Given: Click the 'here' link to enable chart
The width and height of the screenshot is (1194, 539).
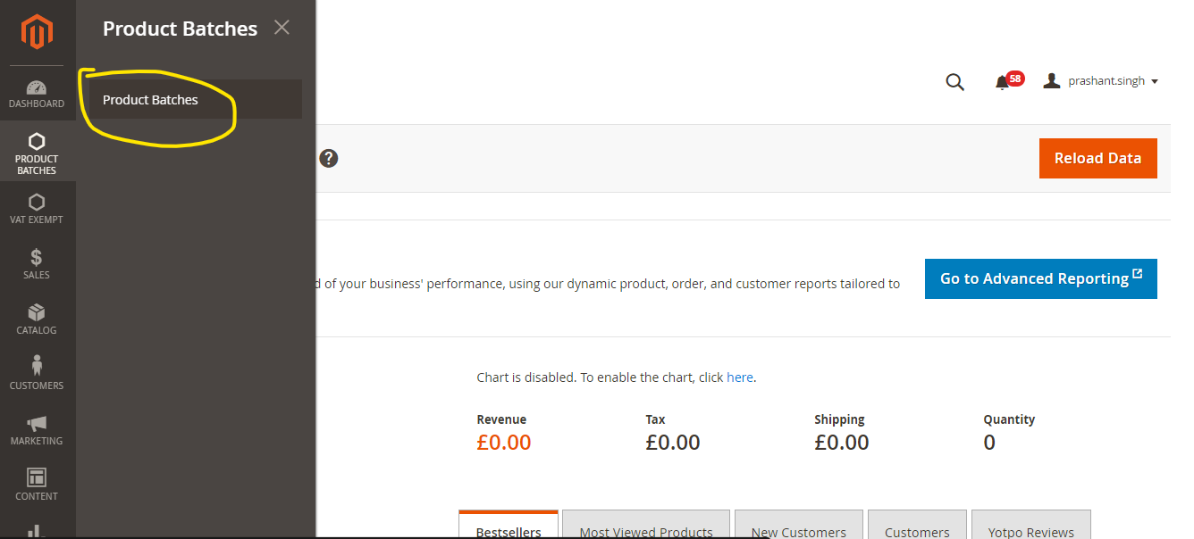Looking at the screenshot, I should (x=739, y=377).
